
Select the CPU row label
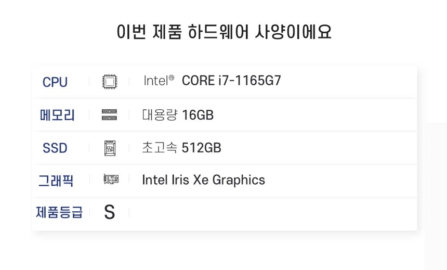pyautogui.click(x=55, y=82)
